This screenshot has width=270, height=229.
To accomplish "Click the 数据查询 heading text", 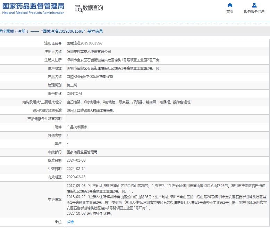I will coord(93,8).
